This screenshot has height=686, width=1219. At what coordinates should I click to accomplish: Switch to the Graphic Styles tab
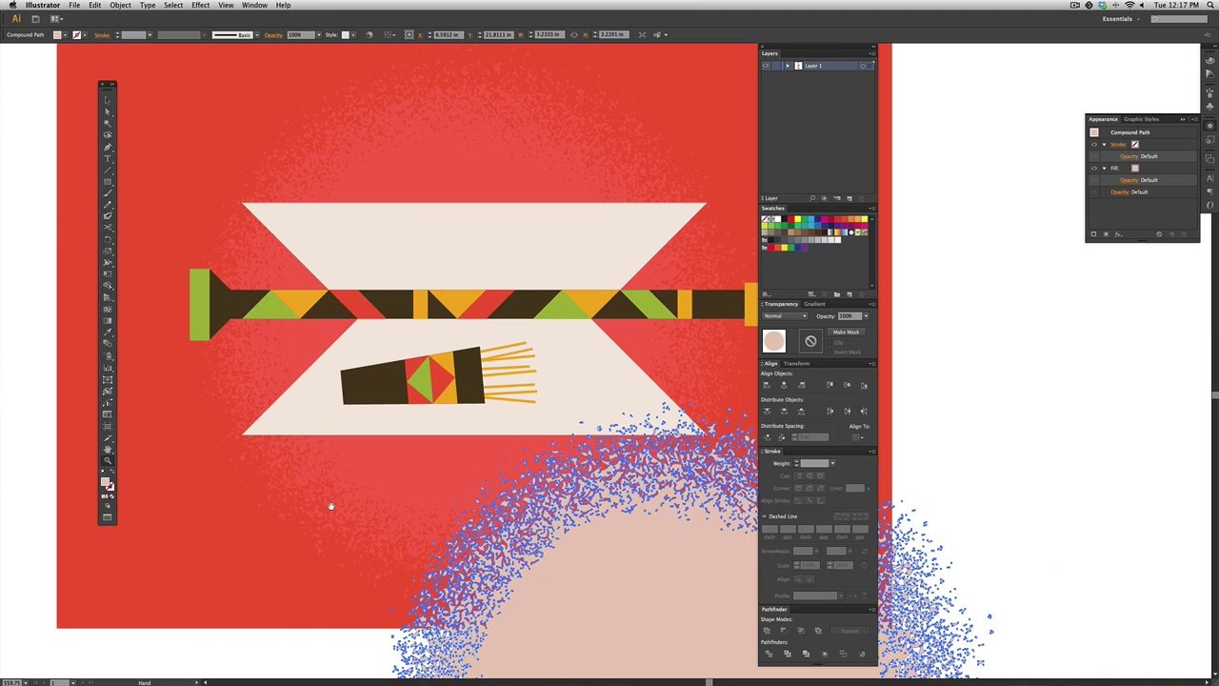pyautogui.click(x=1141, y=119)
